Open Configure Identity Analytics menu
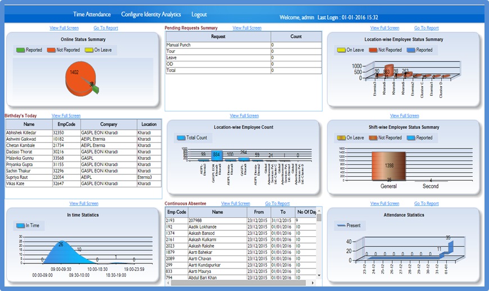489x291 pixels. (151, 15)
